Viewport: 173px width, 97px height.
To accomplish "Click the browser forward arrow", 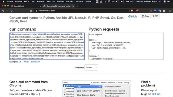I will pos(7,11).
